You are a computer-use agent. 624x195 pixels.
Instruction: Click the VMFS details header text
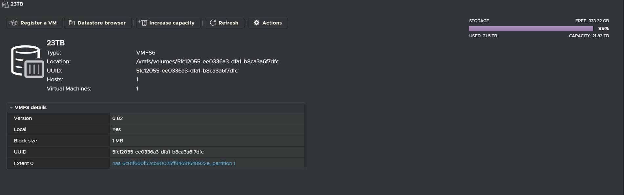31,107
